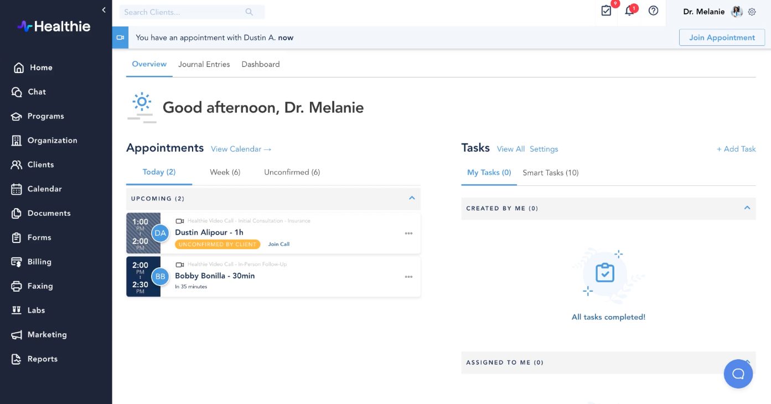
Task: Click the Faxing printer icon
Action: click(17, 286)
